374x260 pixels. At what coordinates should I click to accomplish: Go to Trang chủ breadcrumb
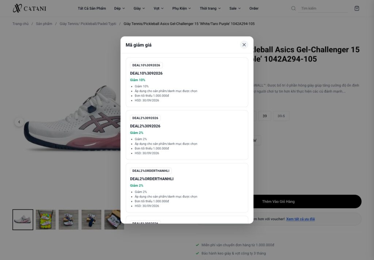click(20, 24)
